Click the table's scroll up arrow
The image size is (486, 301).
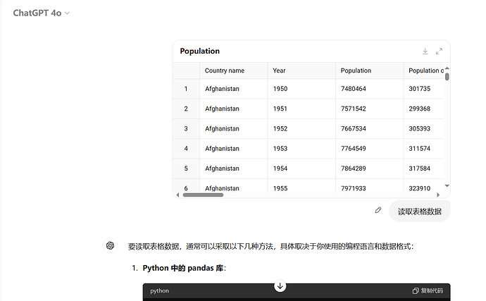pos(447,68)
